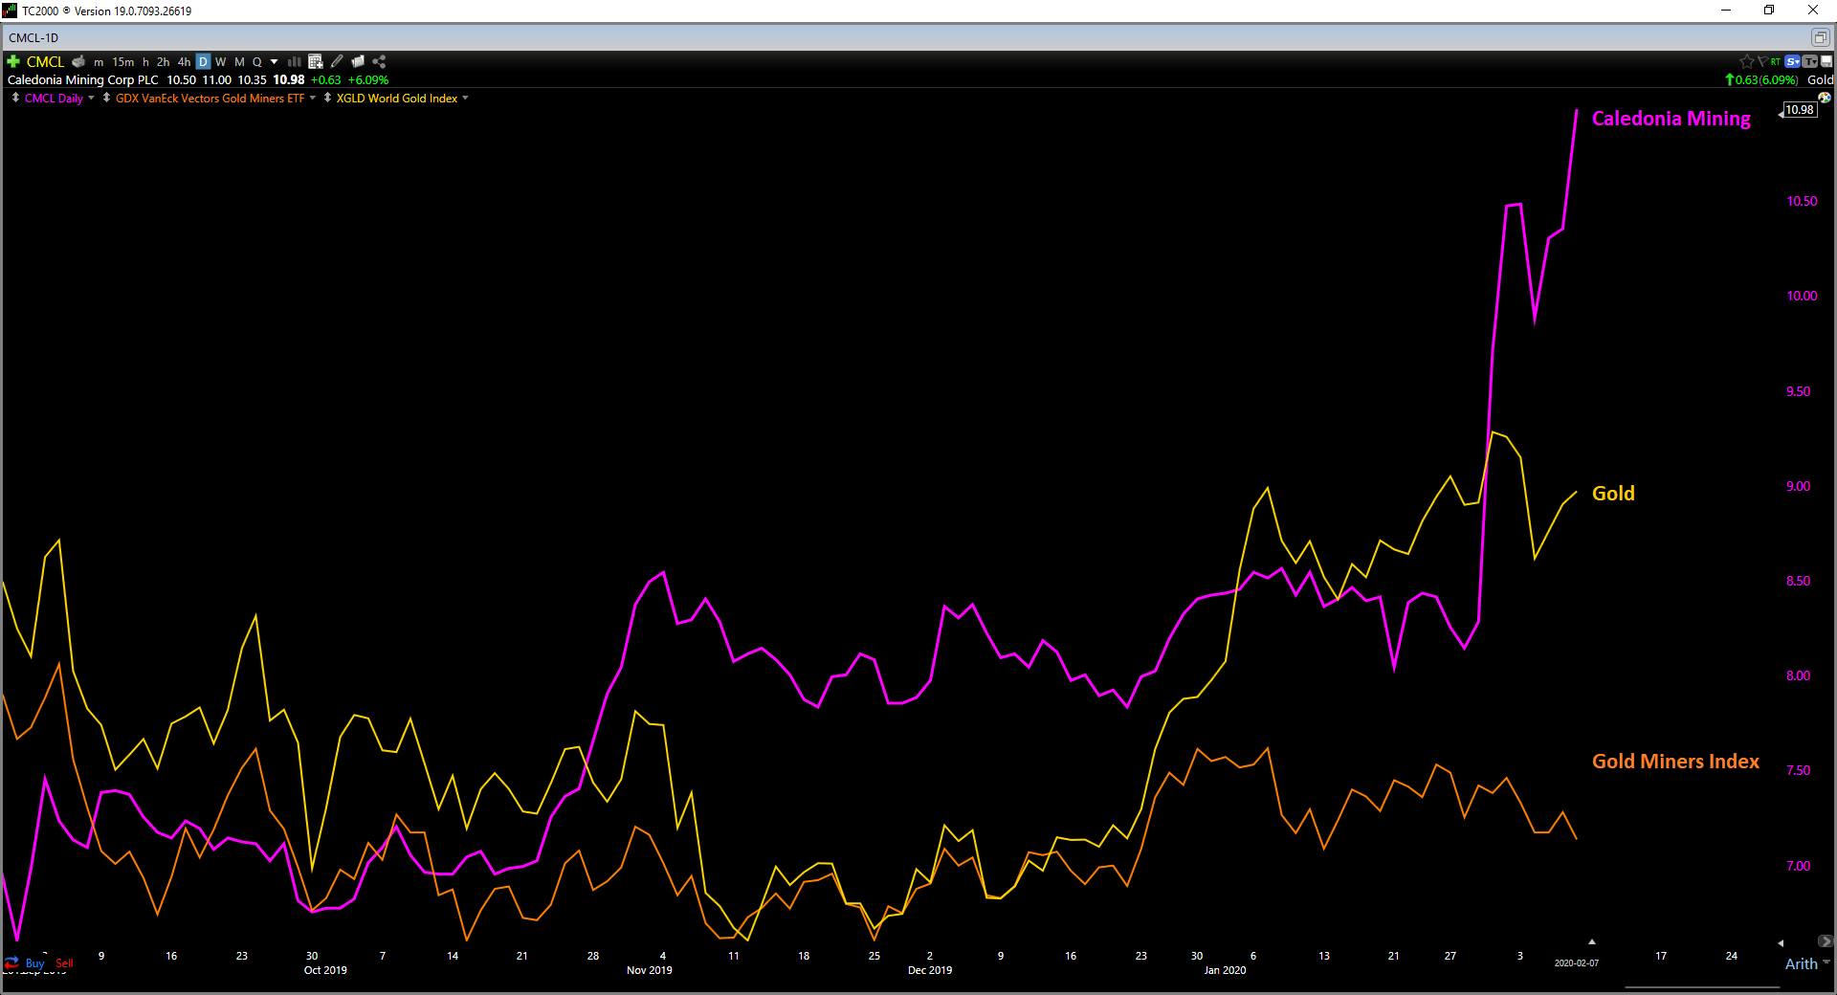
Task: Click the Jan 2020 label on time axis
Action: point(1225,970)
